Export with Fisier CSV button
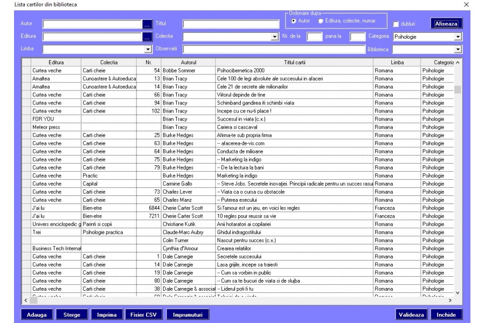The height and width of the screenshot is (323, 485). tap(143, 314)
